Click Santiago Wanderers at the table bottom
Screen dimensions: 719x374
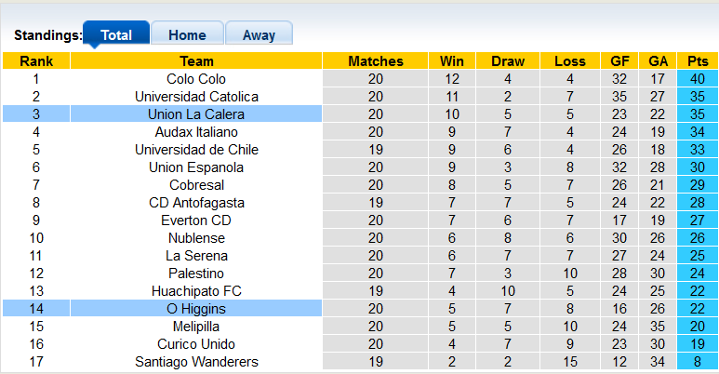coord(196,362)
